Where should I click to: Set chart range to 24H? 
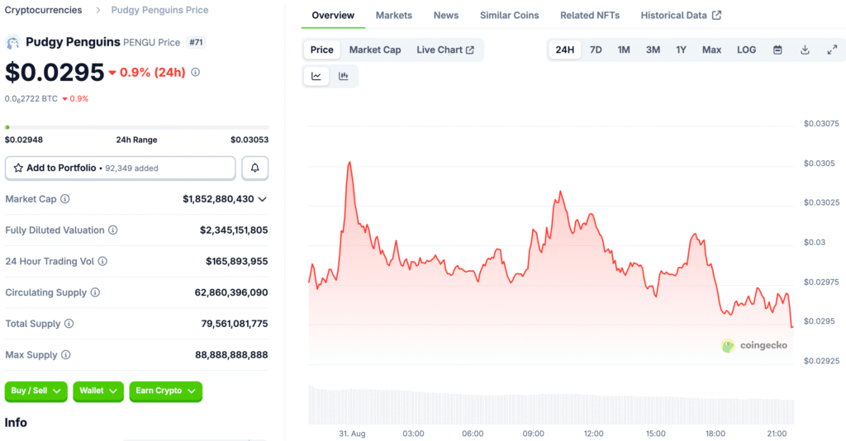565,50
